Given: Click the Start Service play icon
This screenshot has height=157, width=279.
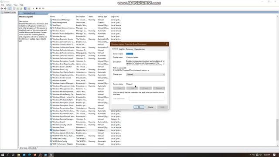Looking at the screenshot, I should click(33, 9).
